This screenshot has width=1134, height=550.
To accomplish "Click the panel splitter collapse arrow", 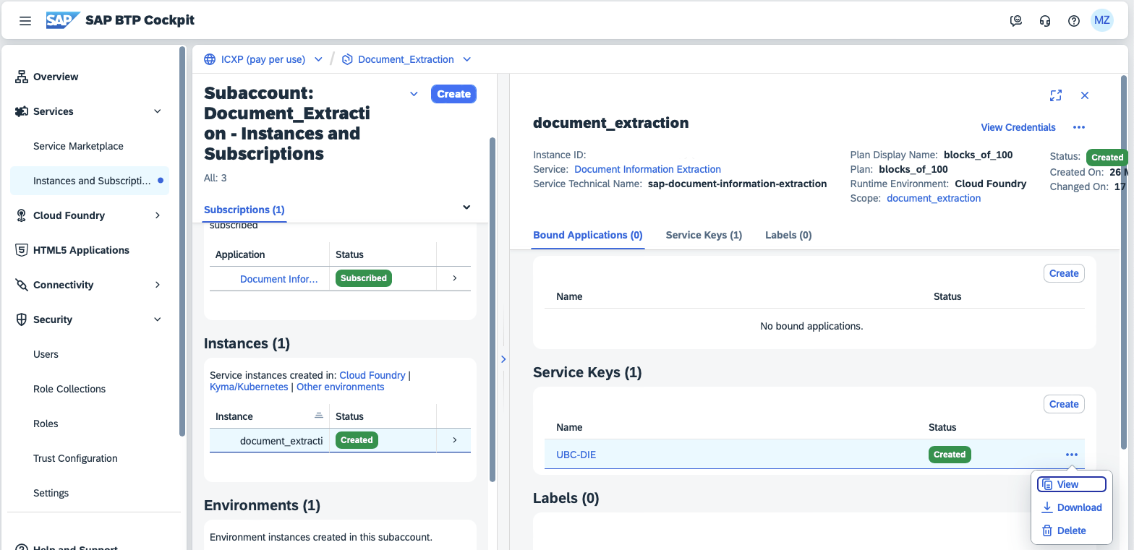I will (503, 358).
